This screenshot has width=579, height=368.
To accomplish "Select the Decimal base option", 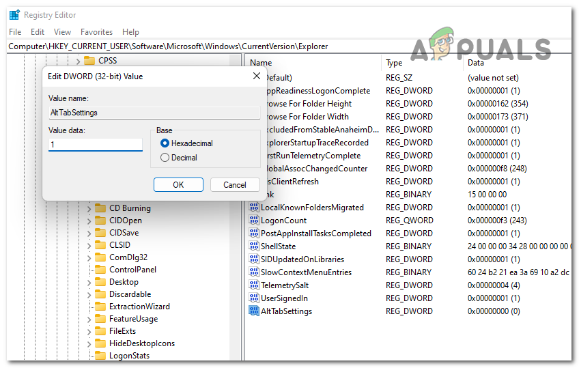I will pos(165,158).
